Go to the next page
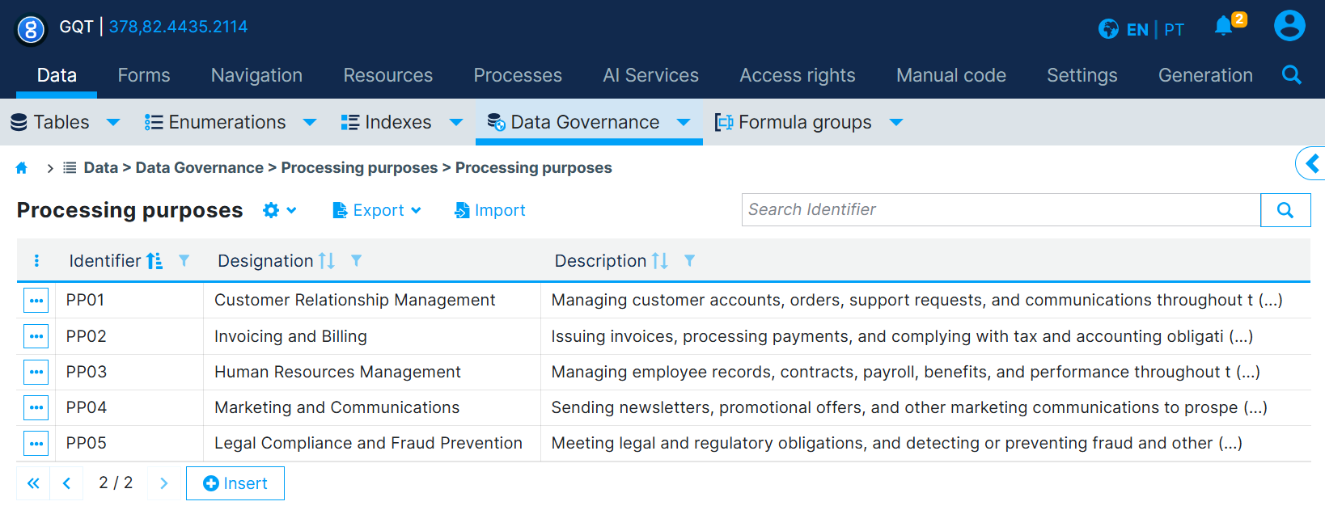The image size is (1325, 531). tap(164, 483)
